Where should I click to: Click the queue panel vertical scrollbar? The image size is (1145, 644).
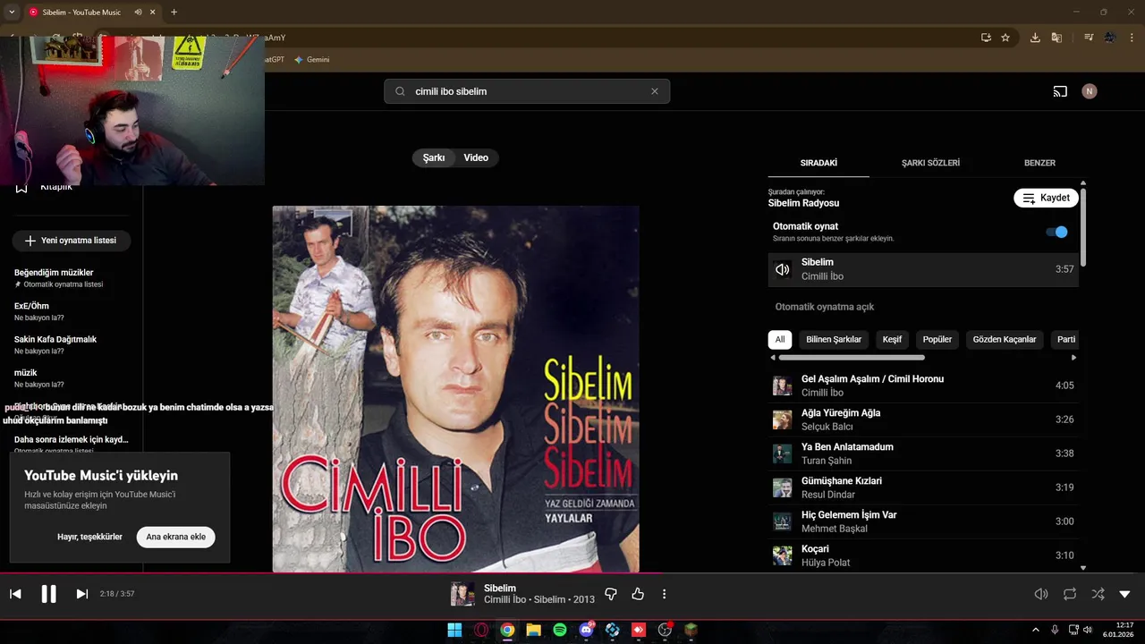(x=1083, y=226)
